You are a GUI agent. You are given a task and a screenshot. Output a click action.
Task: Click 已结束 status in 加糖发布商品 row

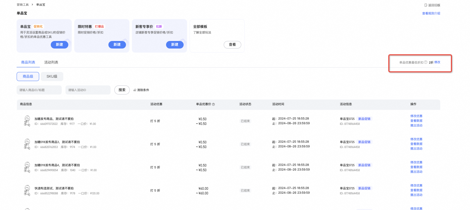click(x=245, y=121)
